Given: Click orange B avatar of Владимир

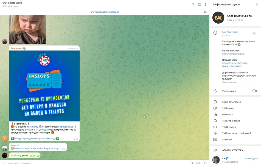Looking at the screenshot, I should click(x=5, y=138).
